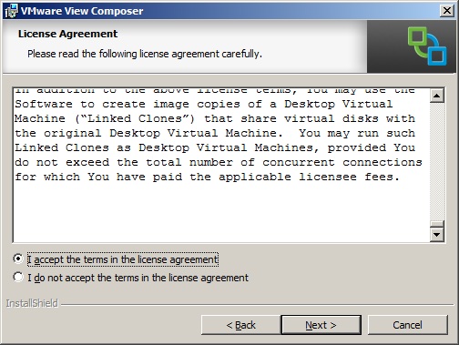Close the VMware View Composer dialog

[x=447, y=11]
